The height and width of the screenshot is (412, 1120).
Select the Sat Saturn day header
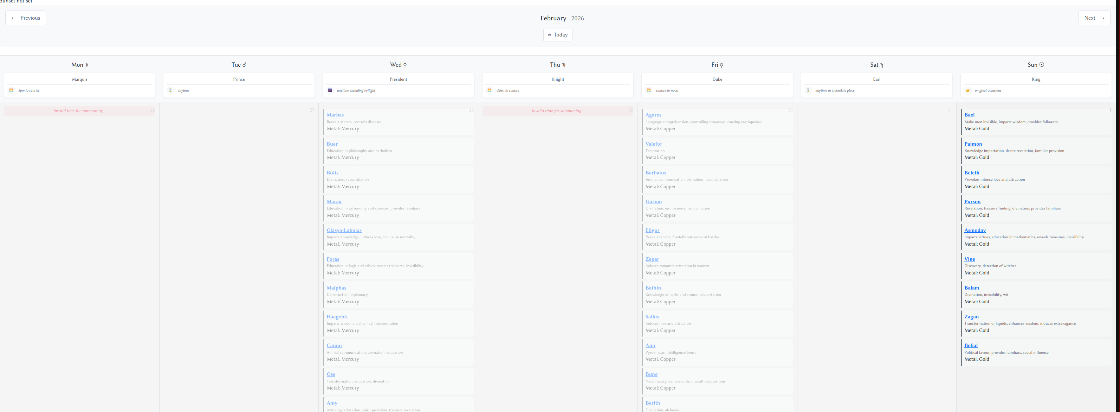[876, 65]
